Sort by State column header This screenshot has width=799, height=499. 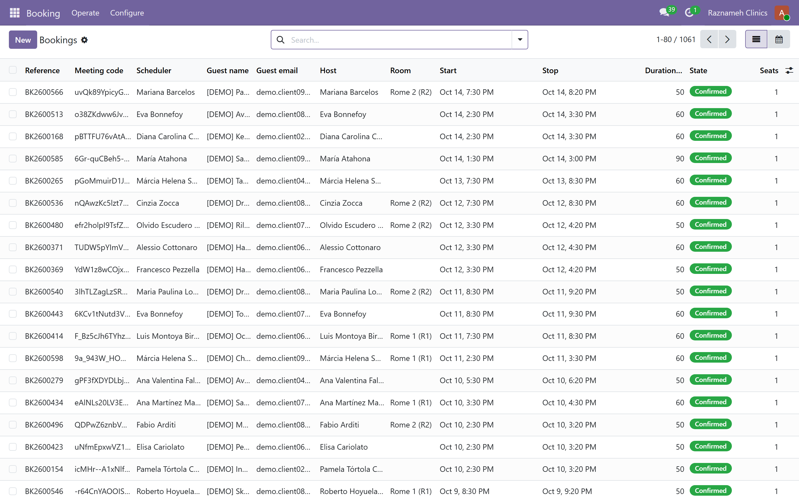click(x=698, y=71)
